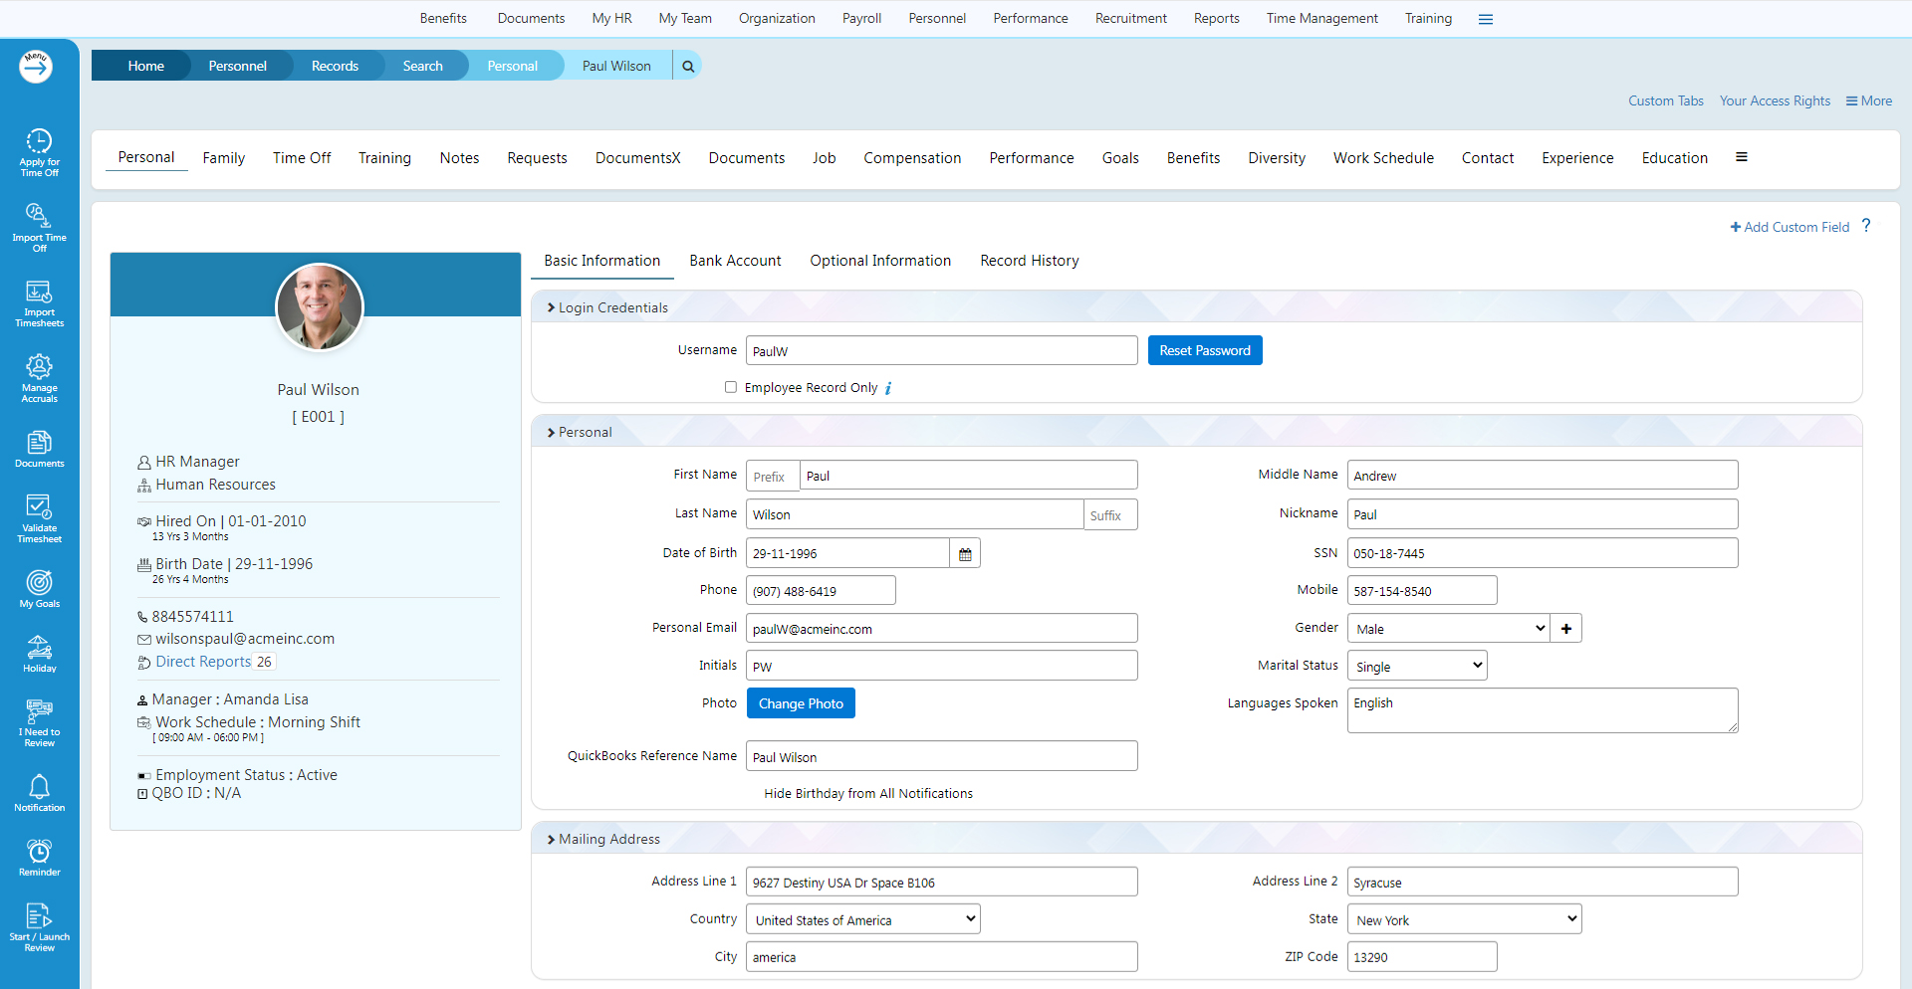Screen dimensions: 1912x989
Task: Collapse the Mailing Address section
Action: tap(551, 840)
